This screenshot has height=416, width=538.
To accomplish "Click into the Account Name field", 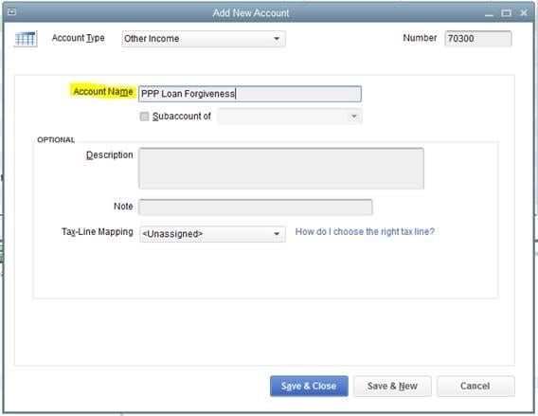I will click(x=250, y=94).
